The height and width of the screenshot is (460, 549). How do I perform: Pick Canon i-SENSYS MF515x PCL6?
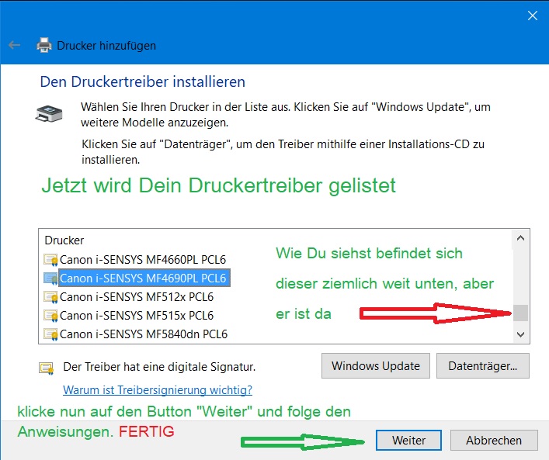click(x=137, y=316)
